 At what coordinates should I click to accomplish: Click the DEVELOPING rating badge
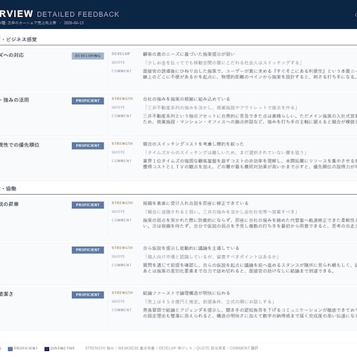coord(88,56)
